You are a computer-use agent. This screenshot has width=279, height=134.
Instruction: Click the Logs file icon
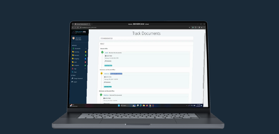point(73,69)
